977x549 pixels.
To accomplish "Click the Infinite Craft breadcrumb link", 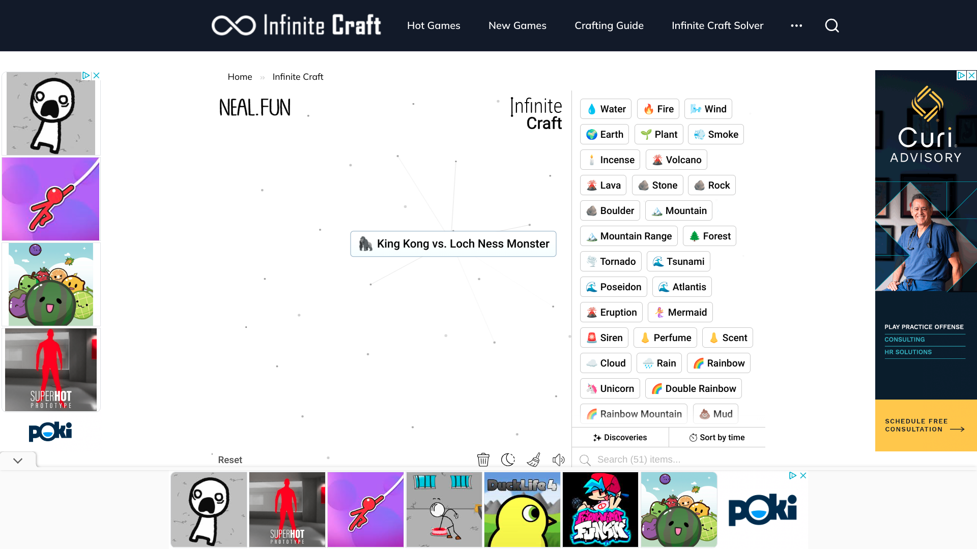I will (x=298, y=77).
